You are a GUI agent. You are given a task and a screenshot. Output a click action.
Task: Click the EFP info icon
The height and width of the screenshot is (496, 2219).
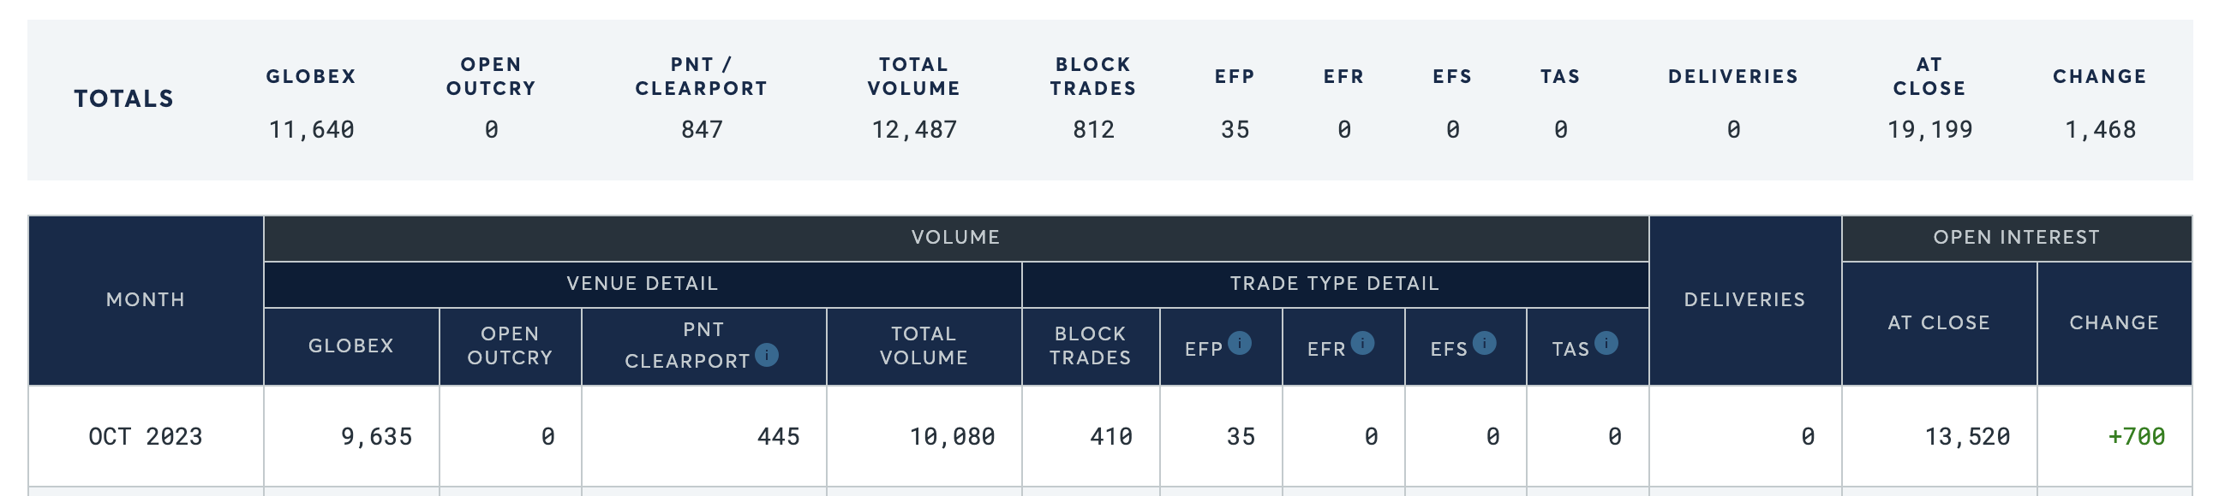coord(1239,343)
